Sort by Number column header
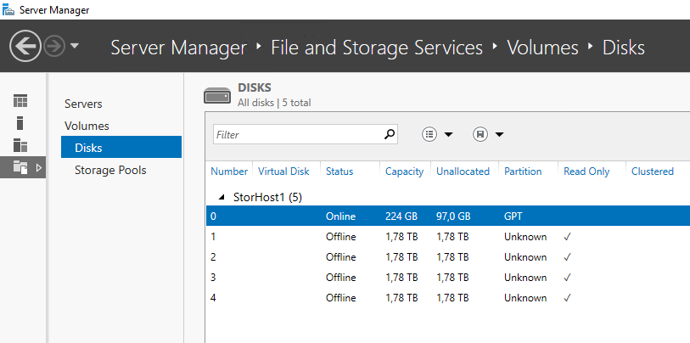Image resolution: width=690 pixels, height=343 pixels. tap(229, 171)
